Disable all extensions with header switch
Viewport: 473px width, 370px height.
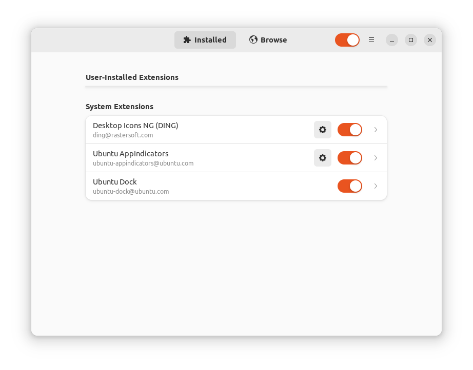click(347, 40)
